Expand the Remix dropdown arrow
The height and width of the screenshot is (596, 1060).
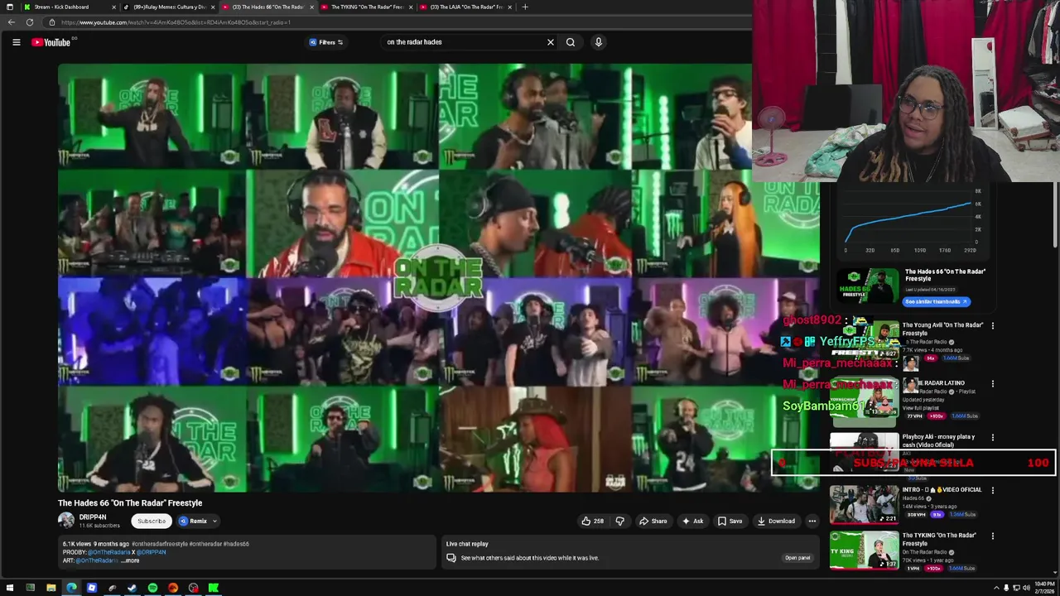(x=214, y=521)
